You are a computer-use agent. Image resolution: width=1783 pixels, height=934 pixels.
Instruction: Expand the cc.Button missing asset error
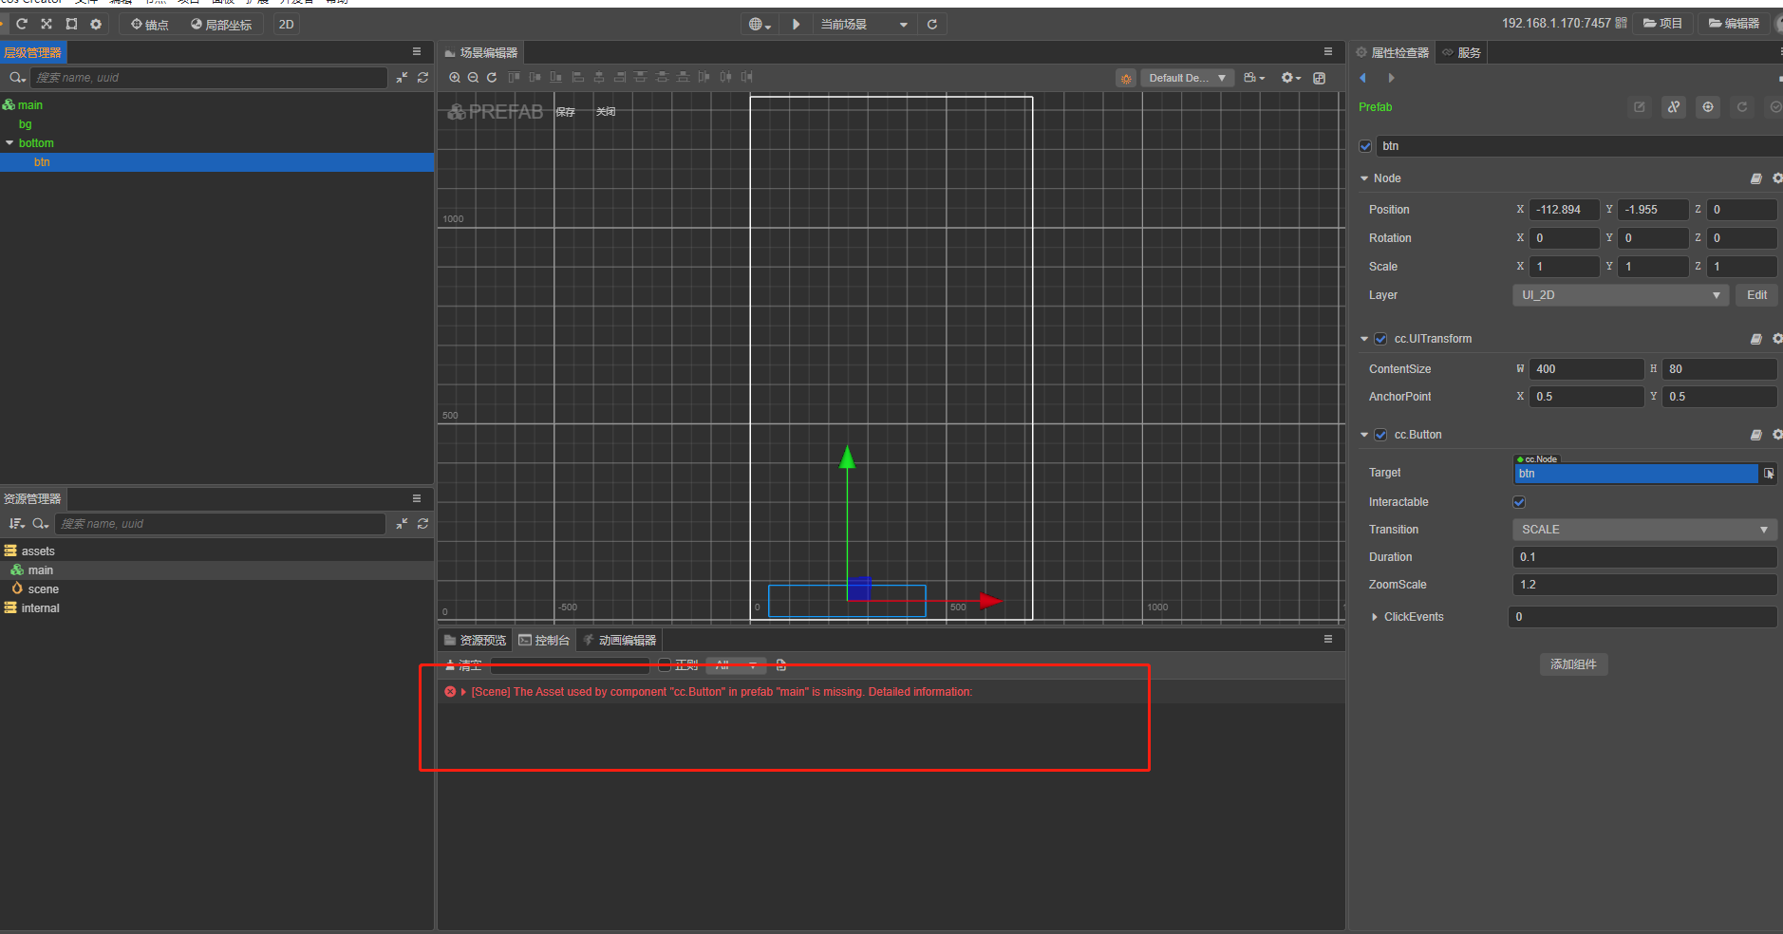tap(463, 692)
